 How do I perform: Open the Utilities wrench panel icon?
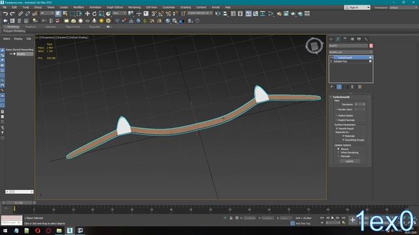coord(366,39)
